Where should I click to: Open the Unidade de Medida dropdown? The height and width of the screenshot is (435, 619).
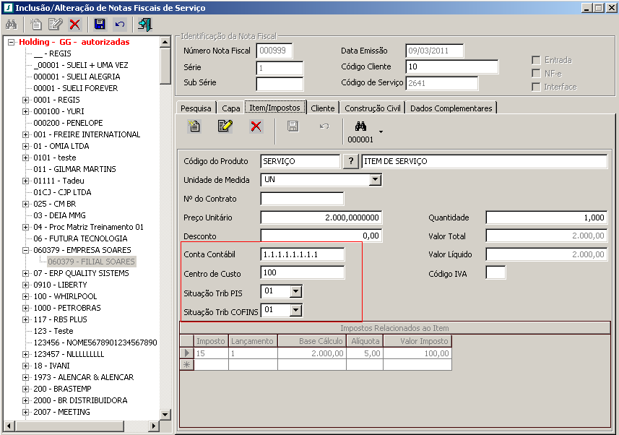(374, 180)
